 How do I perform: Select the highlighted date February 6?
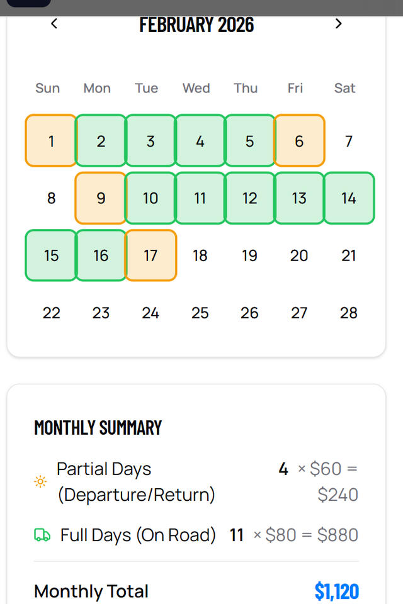pos(299,141)
